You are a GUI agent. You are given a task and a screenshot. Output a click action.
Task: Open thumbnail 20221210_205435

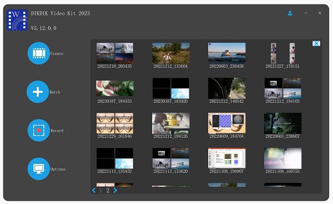pyautogui.click(x=115, y=53)
